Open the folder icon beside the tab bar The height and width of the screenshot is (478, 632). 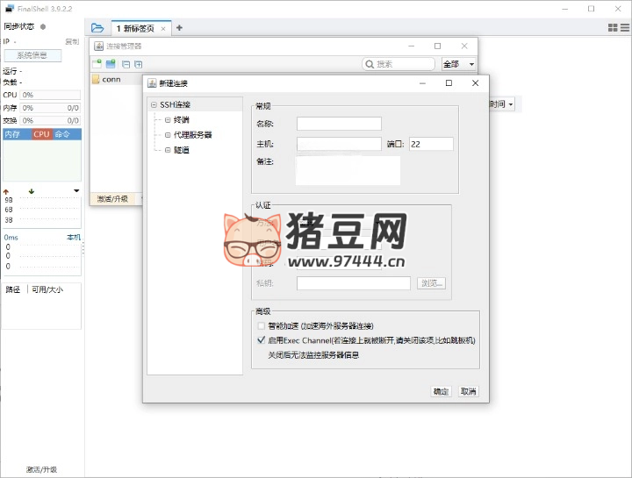click(97, 28)
